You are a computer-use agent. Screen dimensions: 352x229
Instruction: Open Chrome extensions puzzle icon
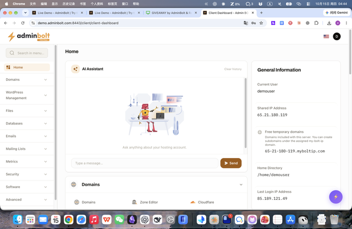[x=316, y=23]
